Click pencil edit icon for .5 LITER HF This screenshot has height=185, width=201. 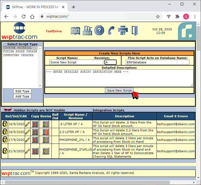coord(28,124)
